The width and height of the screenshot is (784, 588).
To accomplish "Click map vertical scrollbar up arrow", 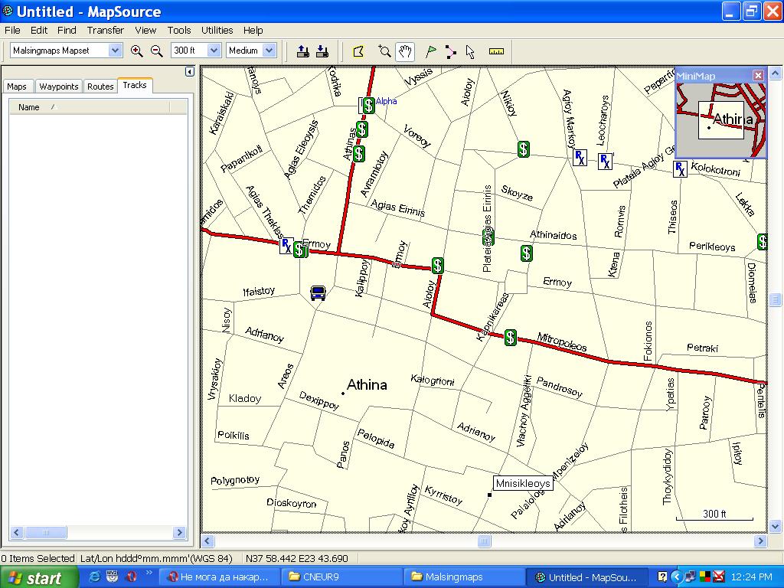I will [775, 73].
